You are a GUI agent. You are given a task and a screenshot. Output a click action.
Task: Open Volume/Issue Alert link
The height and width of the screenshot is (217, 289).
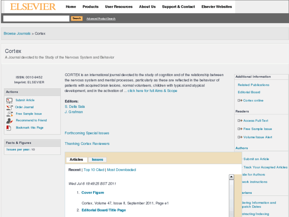coord(258,137)
